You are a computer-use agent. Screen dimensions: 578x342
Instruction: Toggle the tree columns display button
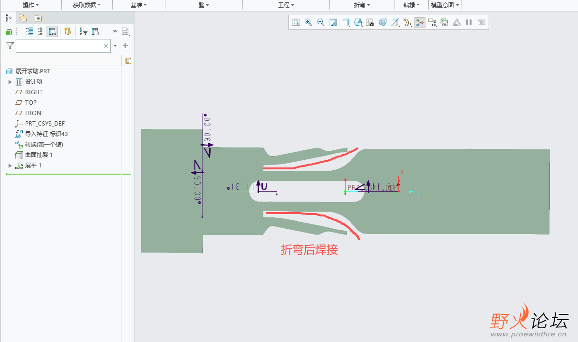(52, 32)
